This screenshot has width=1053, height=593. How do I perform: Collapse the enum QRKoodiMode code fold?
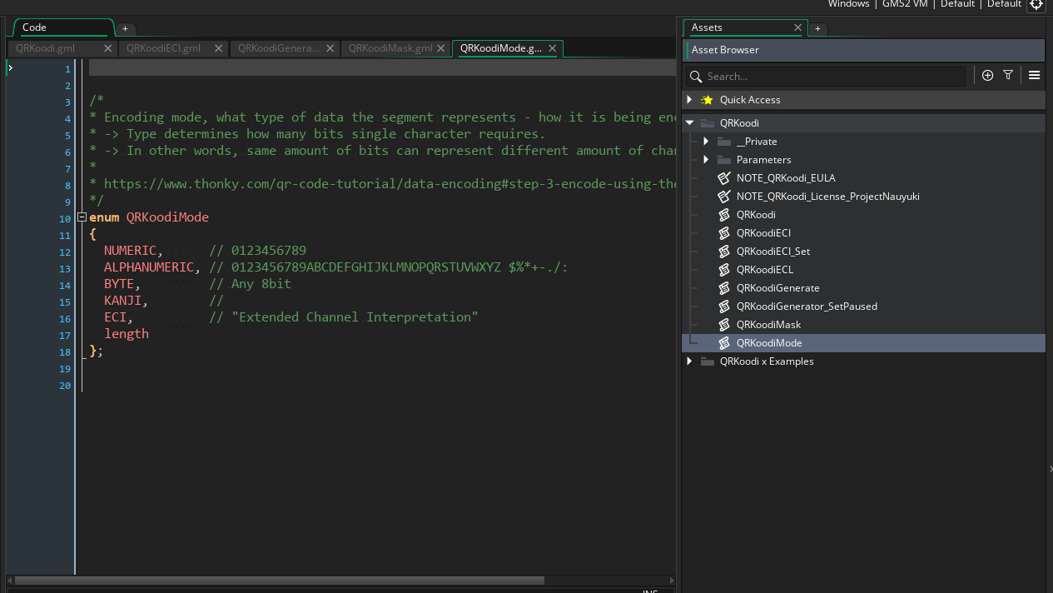(x=82, y=217)
